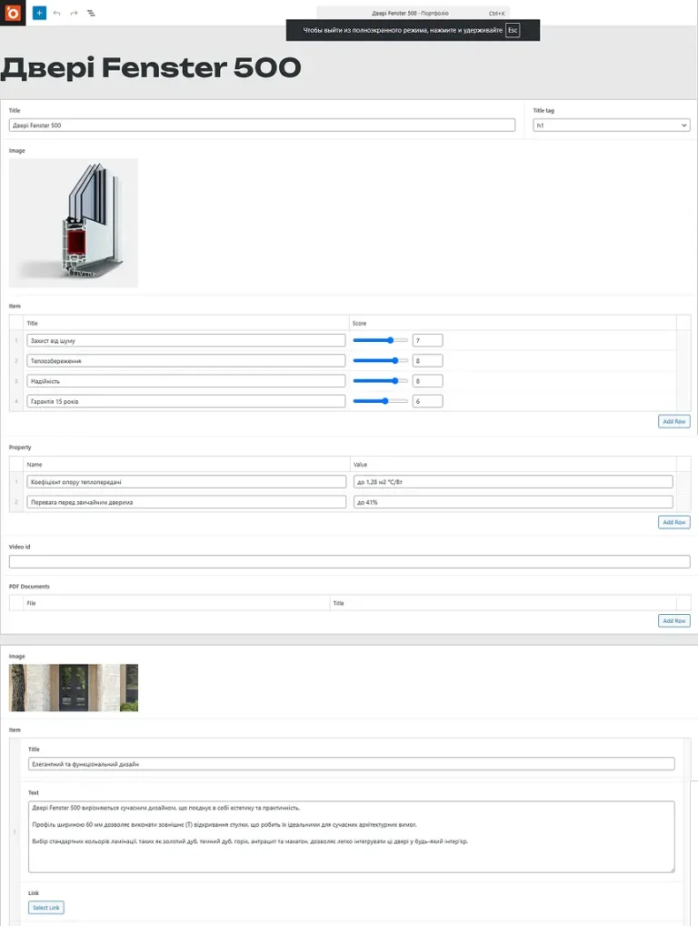Open the block inserter plus button

click(x=39, y=13)
